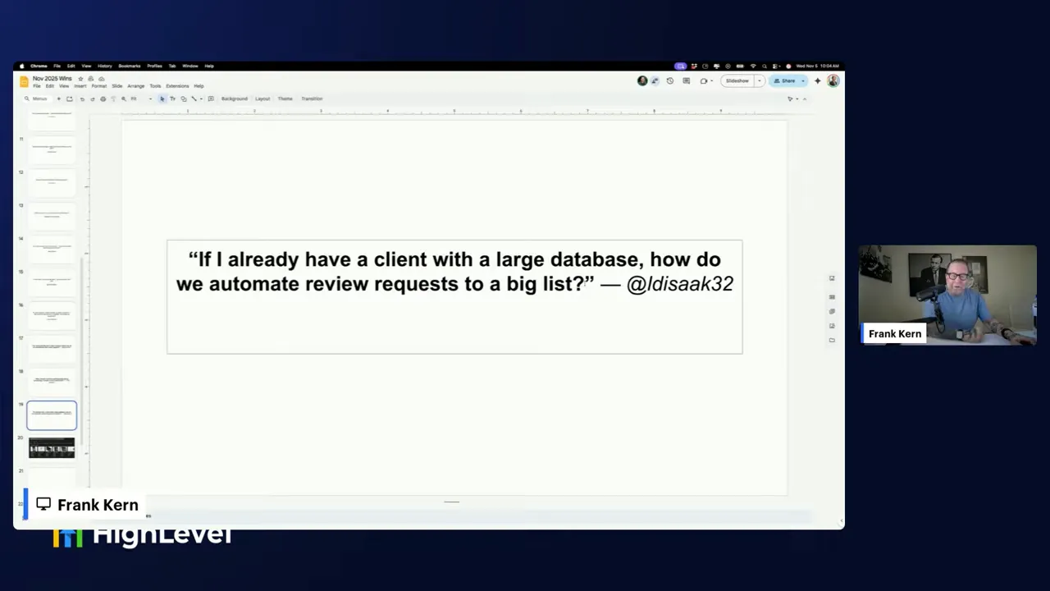Click the Layout button
1050x591 pixels.
[262, 98]
